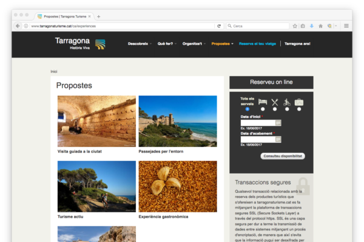Open the downloads arrow icon
Image resolution: width=364 pixels, height=242 pixels.
(311, 26)
